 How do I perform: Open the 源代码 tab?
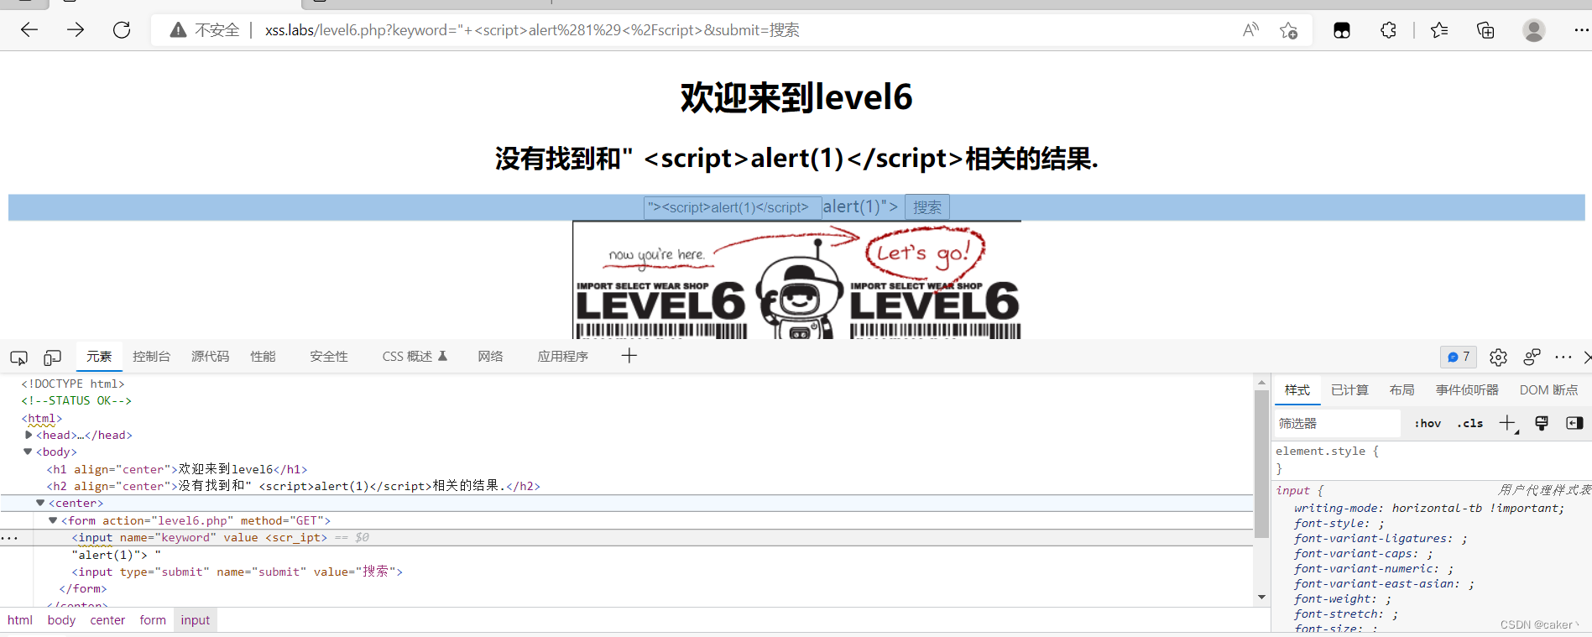pos(210,357)
